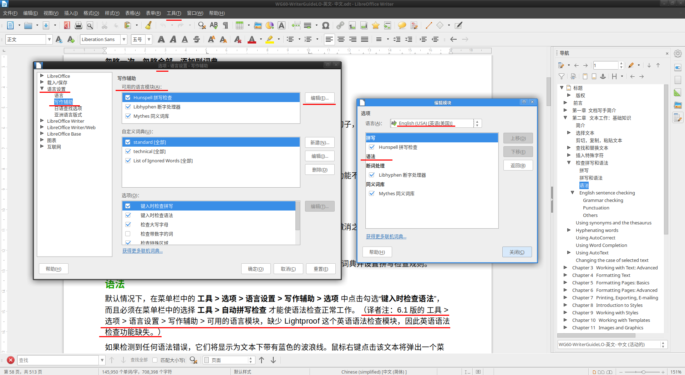Open 插入(I) menu
685x375 pixels.
71,13
